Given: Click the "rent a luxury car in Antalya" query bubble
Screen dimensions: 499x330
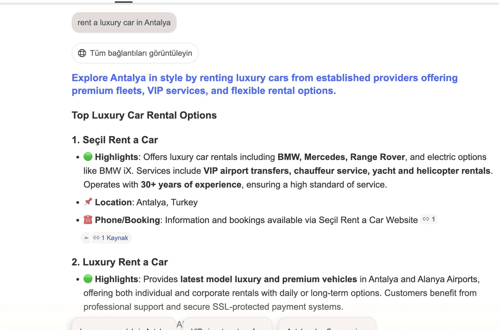Looking at the screenshot, I should pyautogui.click(x=124, y=22).
